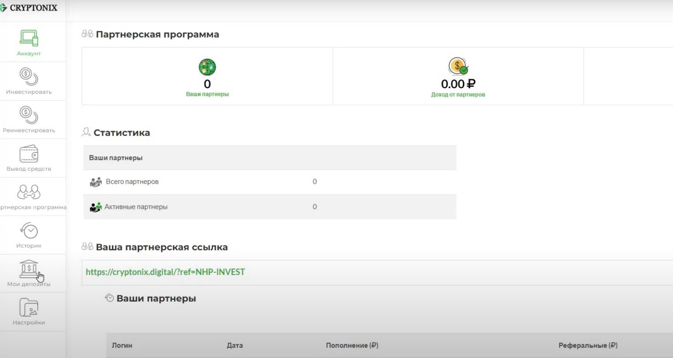This screenshot has width=673, height=358.
Task: Click the Ваши партнеры section heading text
Action: pos(156,298)
